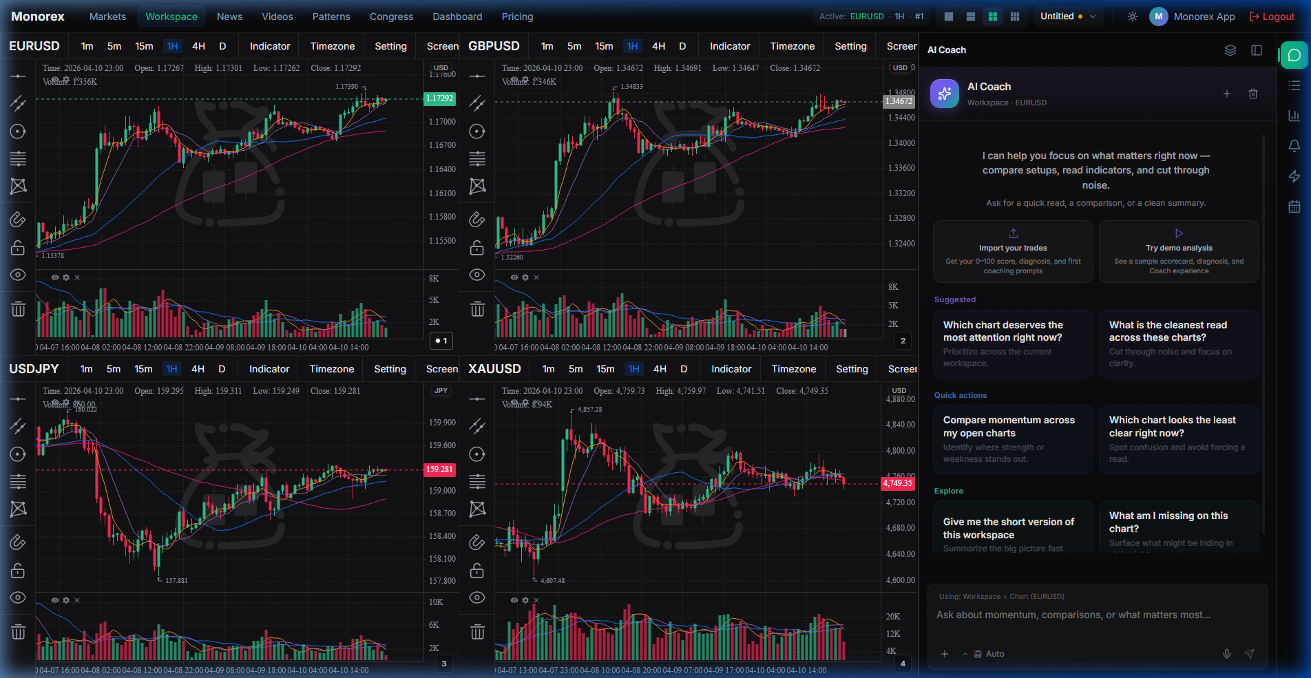The width and height of the screenshot is (1311, 678).
Task: Hide the volume indicator on XAUUSD chart
Action: coord(514,600)
